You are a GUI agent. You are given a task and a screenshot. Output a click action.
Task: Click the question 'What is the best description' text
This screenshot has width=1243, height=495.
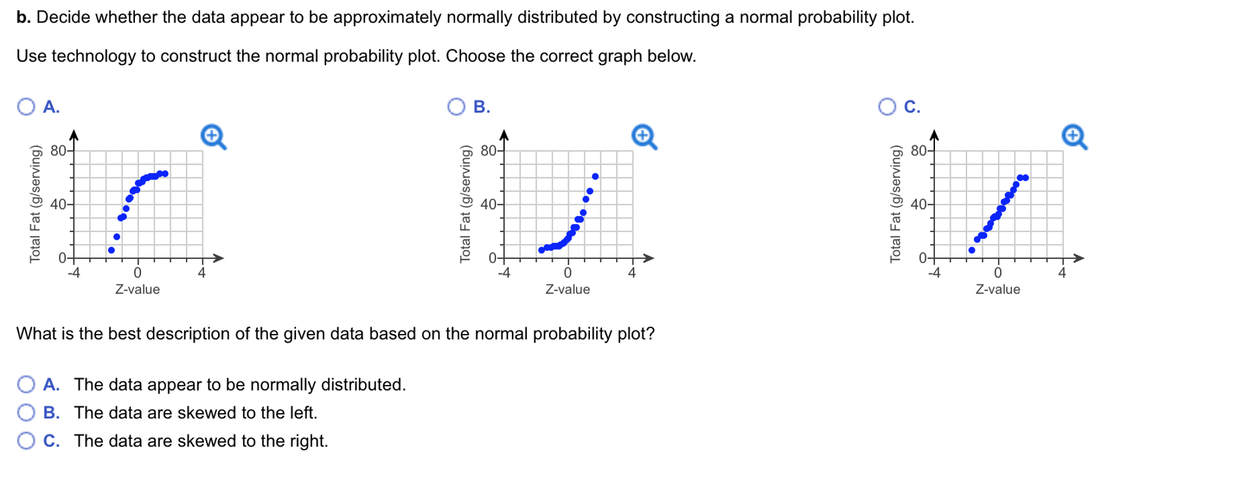pyautogui.click(x=335, y=334)
